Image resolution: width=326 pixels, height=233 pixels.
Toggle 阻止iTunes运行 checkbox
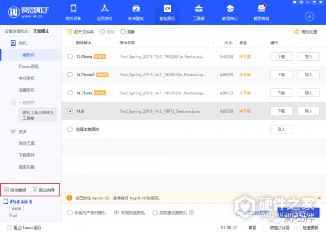pos(9,228)
